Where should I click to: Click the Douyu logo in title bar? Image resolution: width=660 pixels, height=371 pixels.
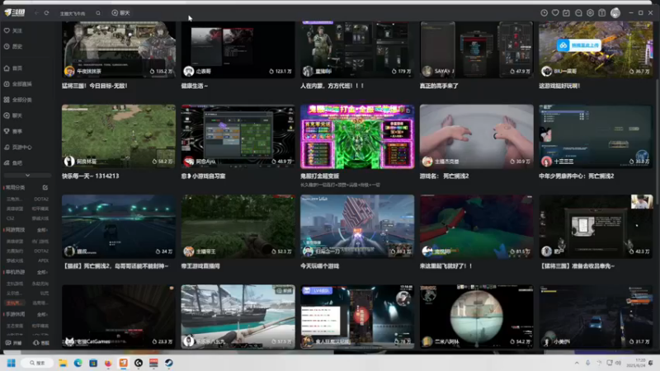tap(15, 13)
